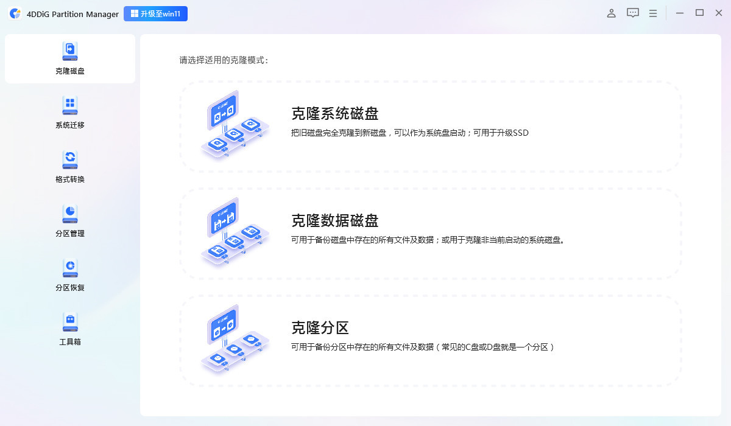Switch to the 克隆磁盘 sidebar tab
Screen dimensions: 731x426
tap(69, 58)
